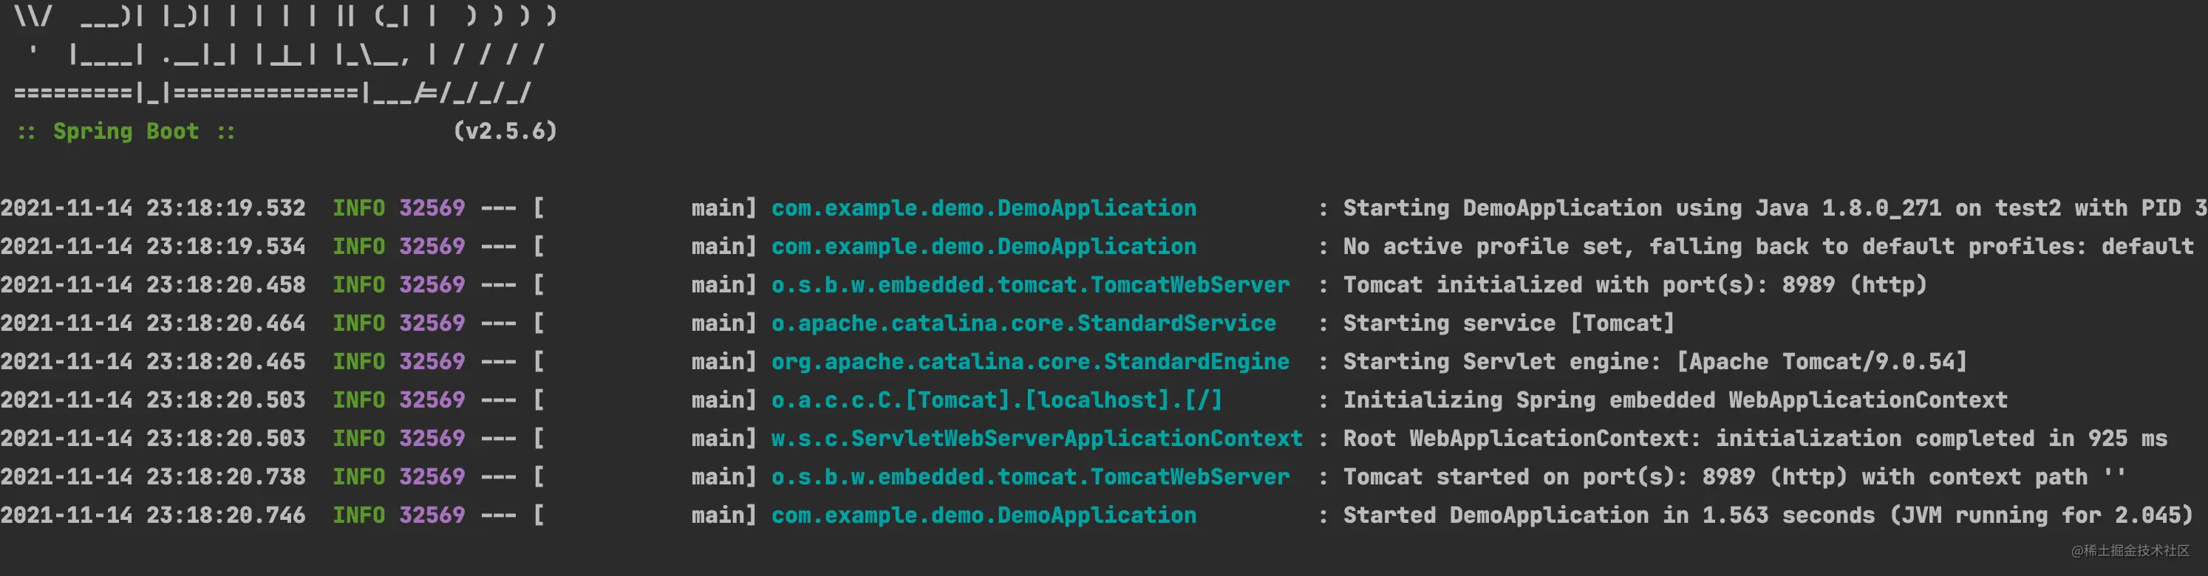
Task: Click the timestamp 2021-11-14 23:18:19.532
Action: (x=152, y=208)
